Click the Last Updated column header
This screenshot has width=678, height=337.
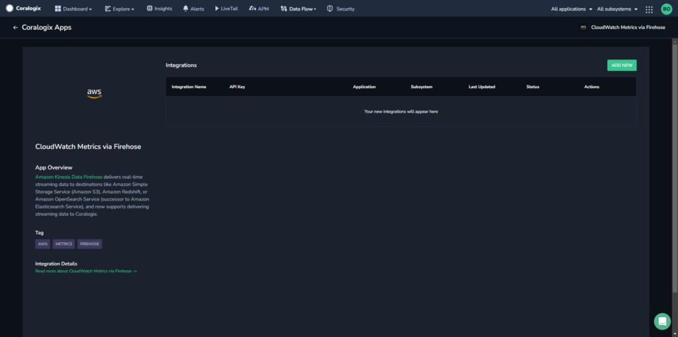pos(482,87)
